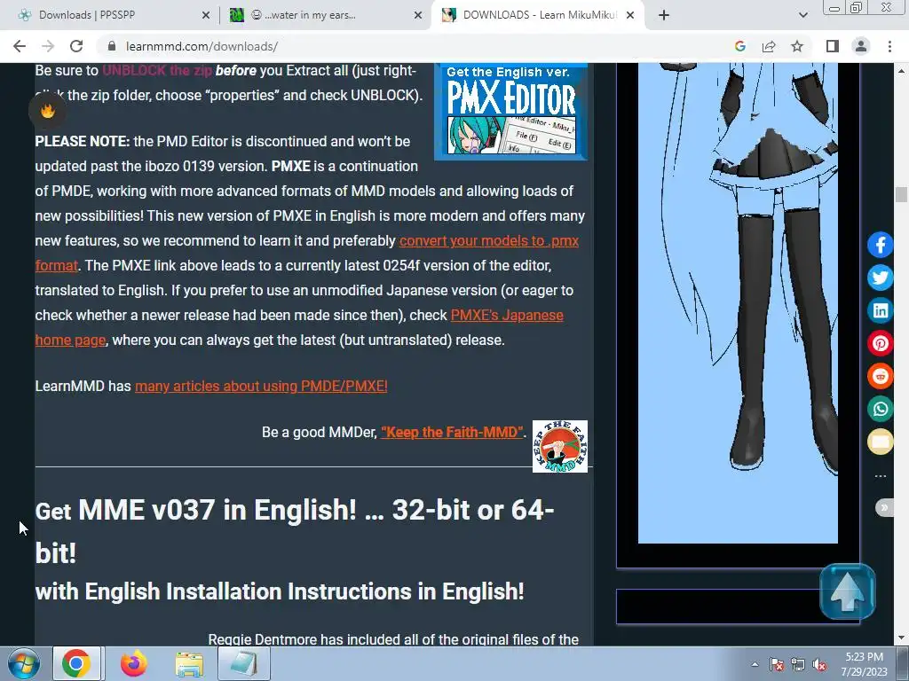The height and width of the screenshot is (681, 909).
Task: Follow PMXE's Japanese home page link
Action: pos(507,315)
